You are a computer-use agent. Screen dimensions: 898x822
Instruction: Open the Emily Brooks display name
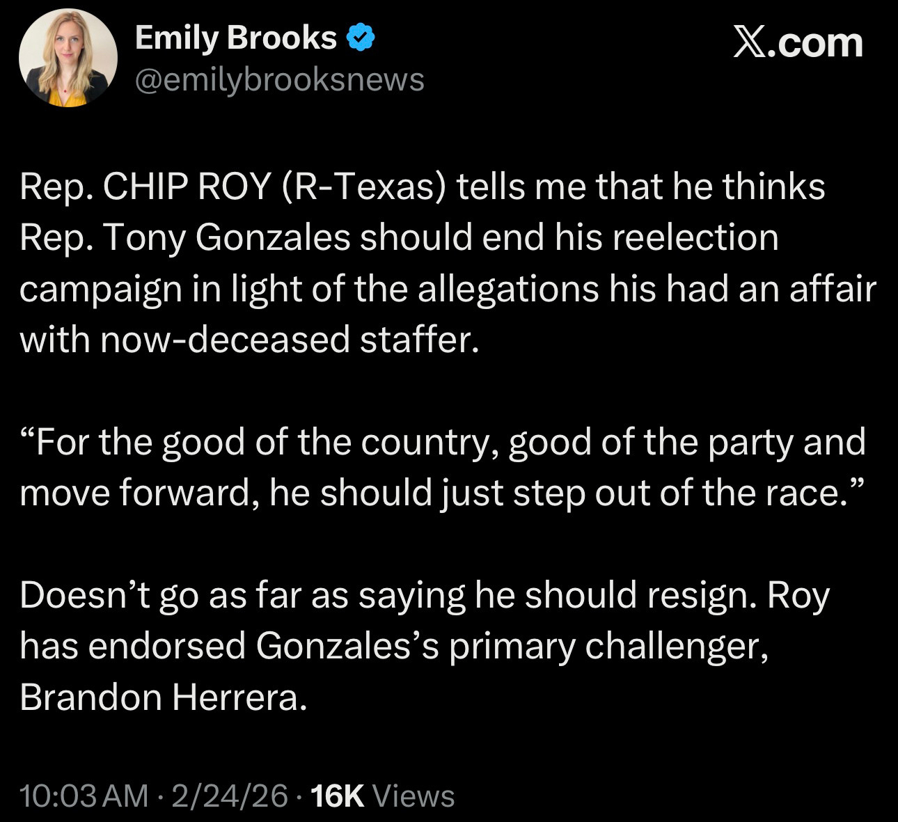(x=235, y=38)
